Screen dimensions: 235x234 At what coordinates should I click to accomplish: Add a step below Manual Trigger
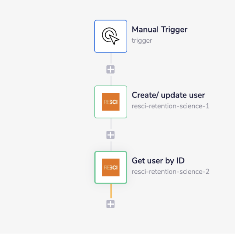pyautogui.click(x=111, y=70)
